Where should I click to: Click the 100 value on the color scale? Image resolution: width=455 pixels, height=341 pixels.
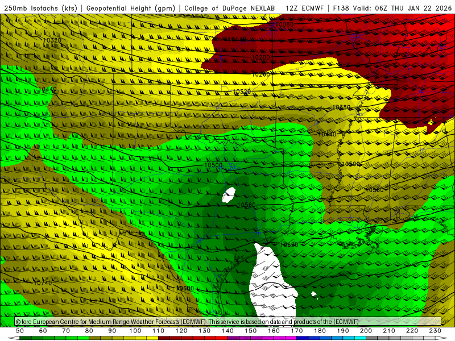pyautogui.click(x=135, y=331)
